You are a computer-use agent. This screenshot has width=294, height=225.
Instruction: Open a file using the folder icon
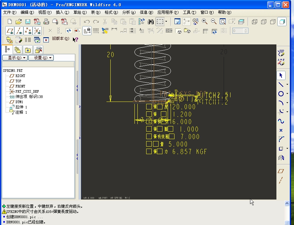pyautogui.click(x=19, y=22)
